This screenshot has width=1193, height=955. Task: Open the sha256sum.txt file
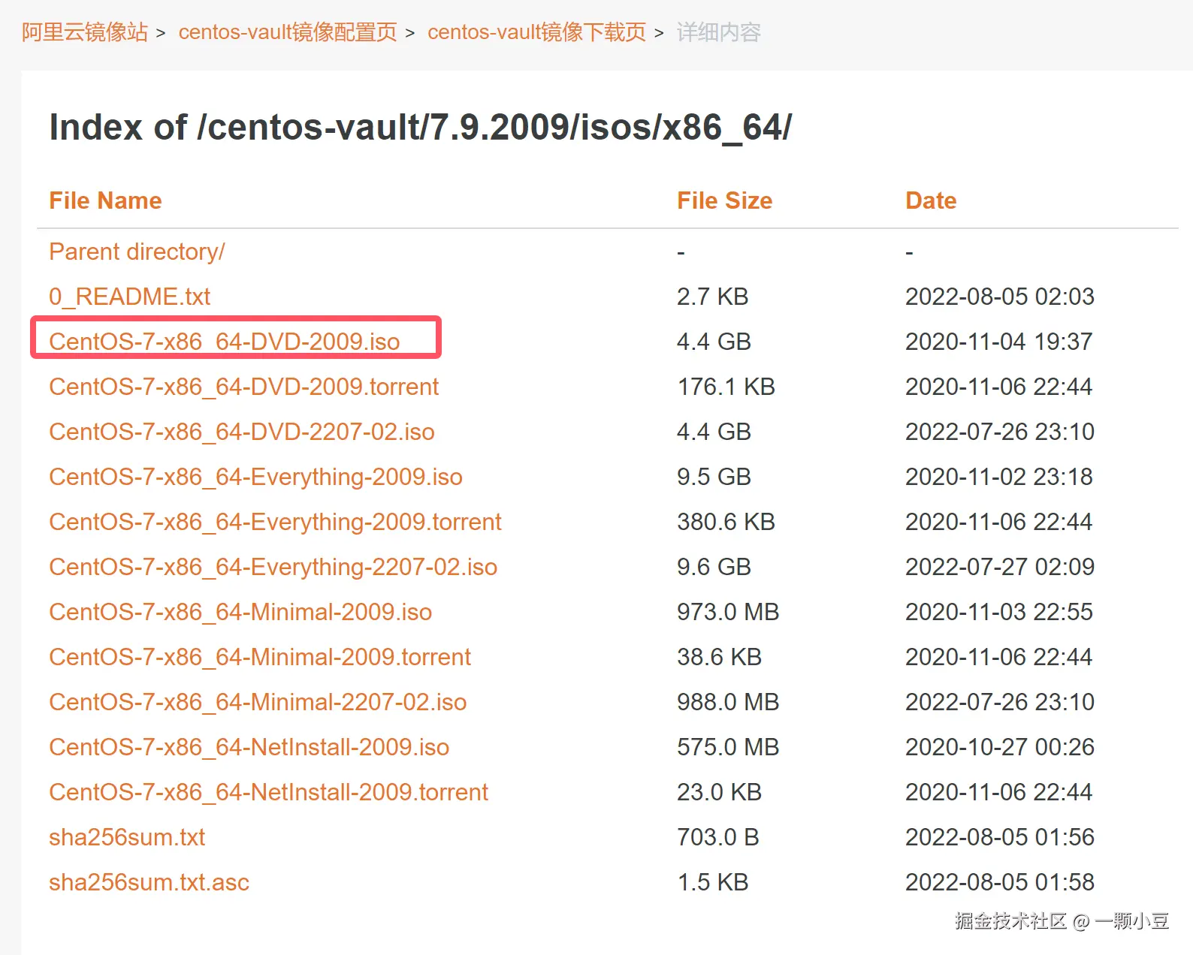(127, 837)
